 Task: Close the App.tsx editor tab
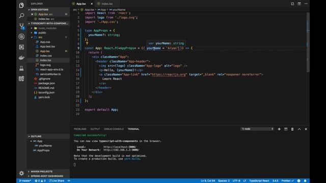pyautogui.click(x=92, y=4)
